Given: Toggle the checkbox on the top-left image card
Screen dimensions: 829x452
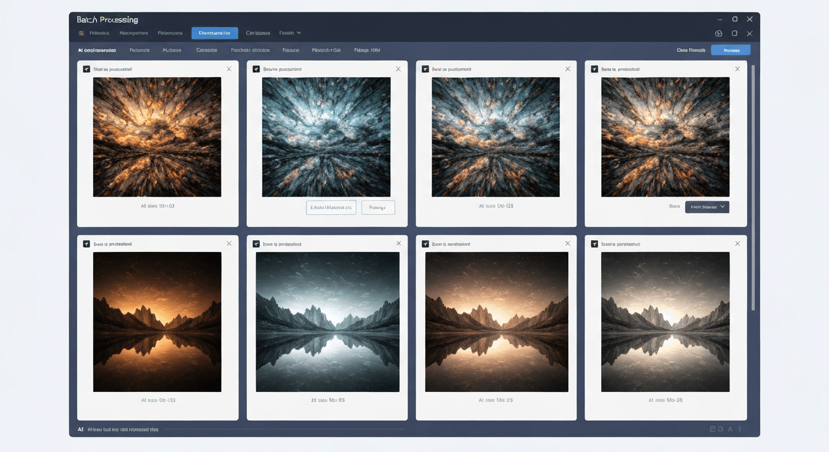Looking at the screenshot, I should (x=86, y=69).
